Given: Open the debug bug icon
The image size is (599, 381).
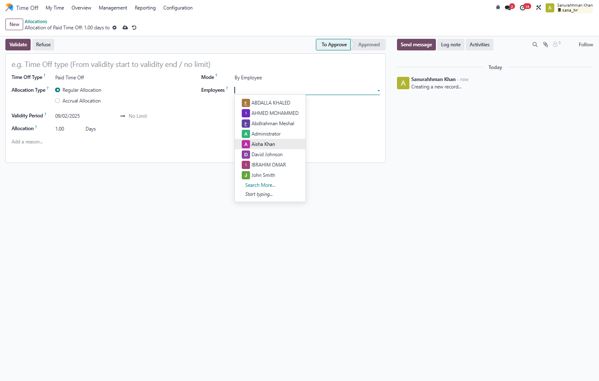Looking at the screenshot, I should pos(498,7).
